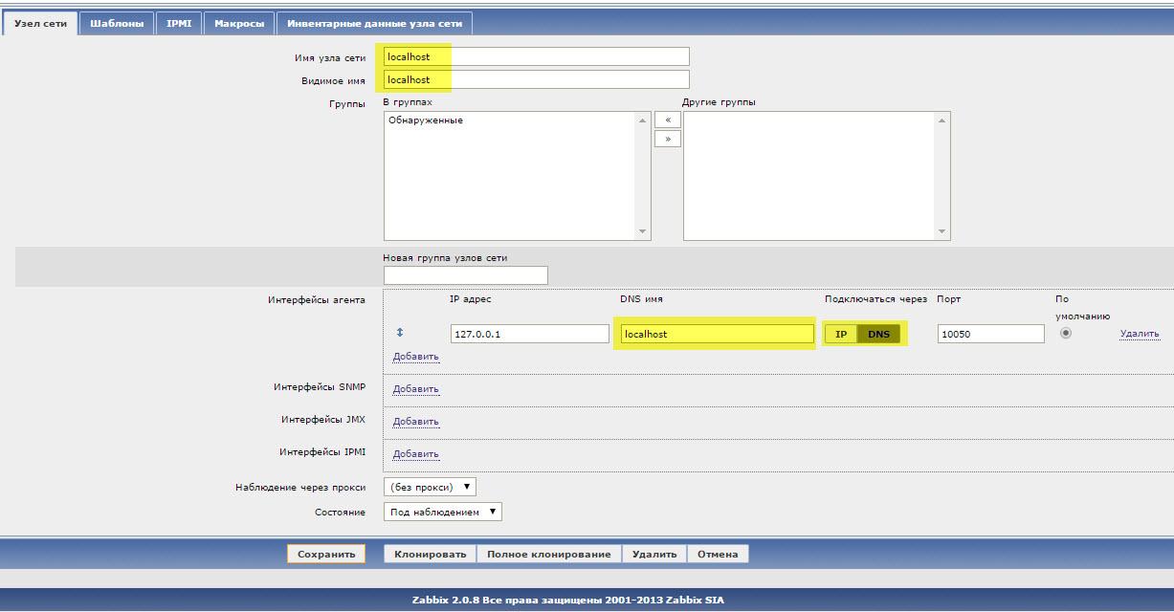This screenshot has height=612, width=1174.
Task: Click down arrow of В группах scrollbar
Action: [643, 231]
